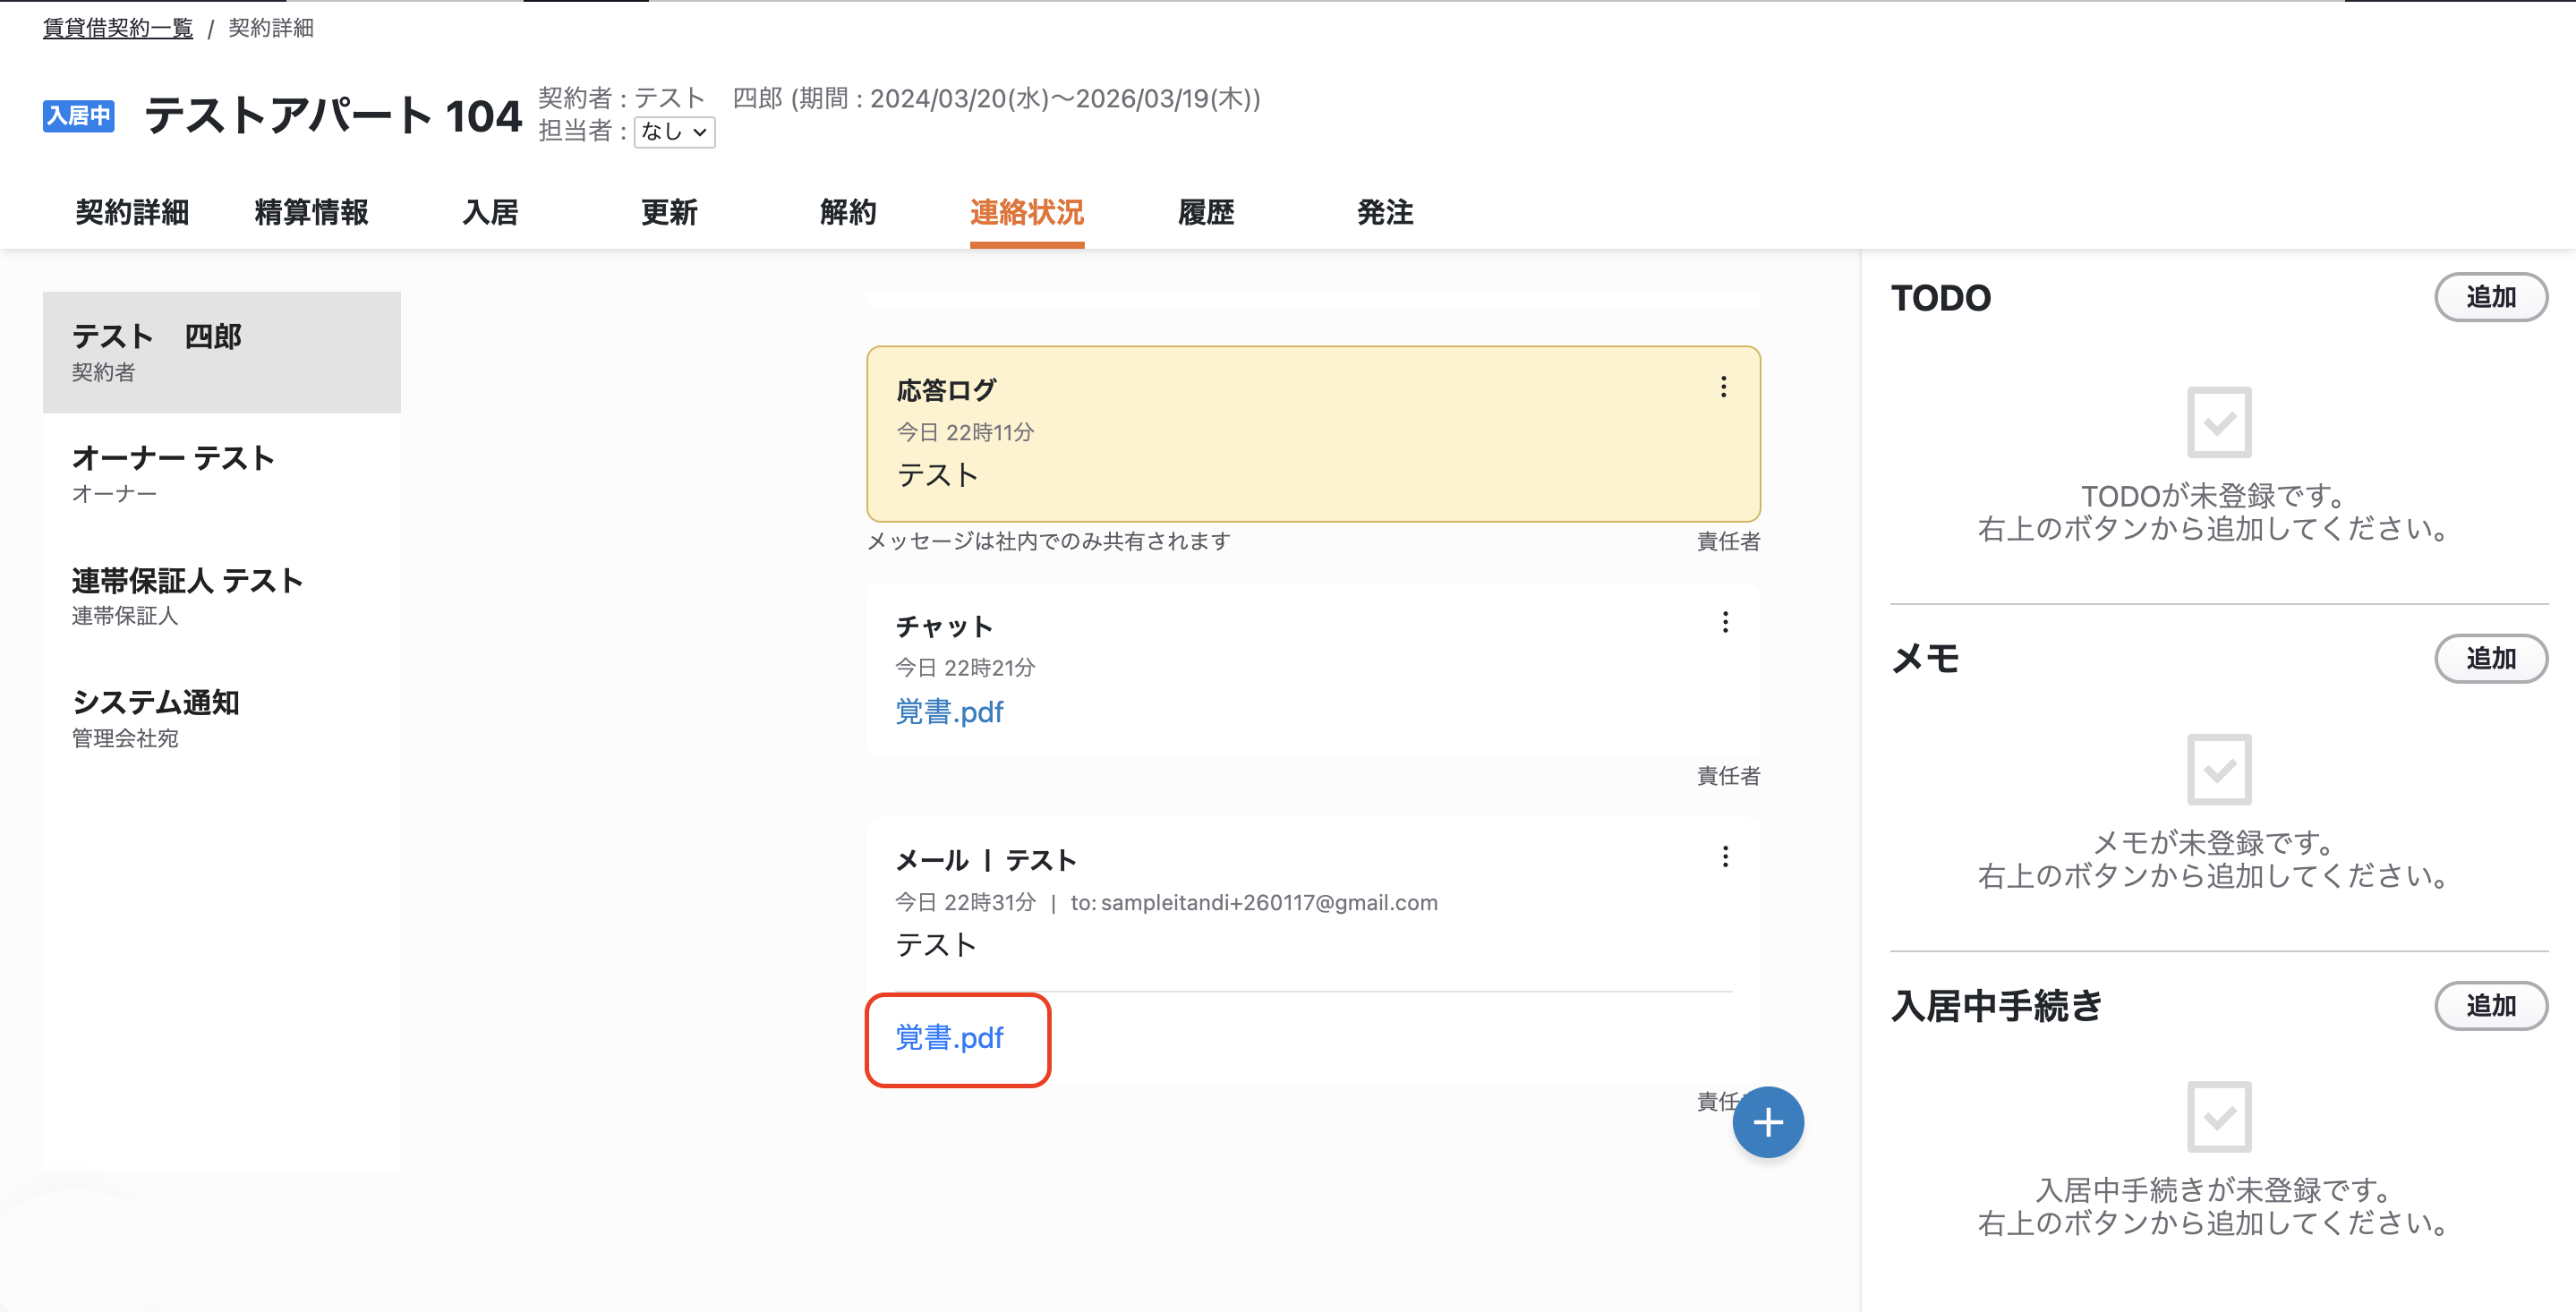Click the メッセージは社内でのみ共有されます note
Viewport: 2576px width, 1312px height.
point(1049,541)
